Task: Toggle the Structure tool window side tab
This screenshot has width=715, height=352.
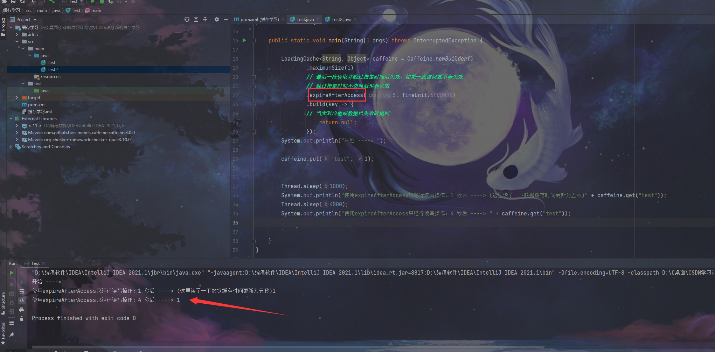Action: click(x=3, y=303)
